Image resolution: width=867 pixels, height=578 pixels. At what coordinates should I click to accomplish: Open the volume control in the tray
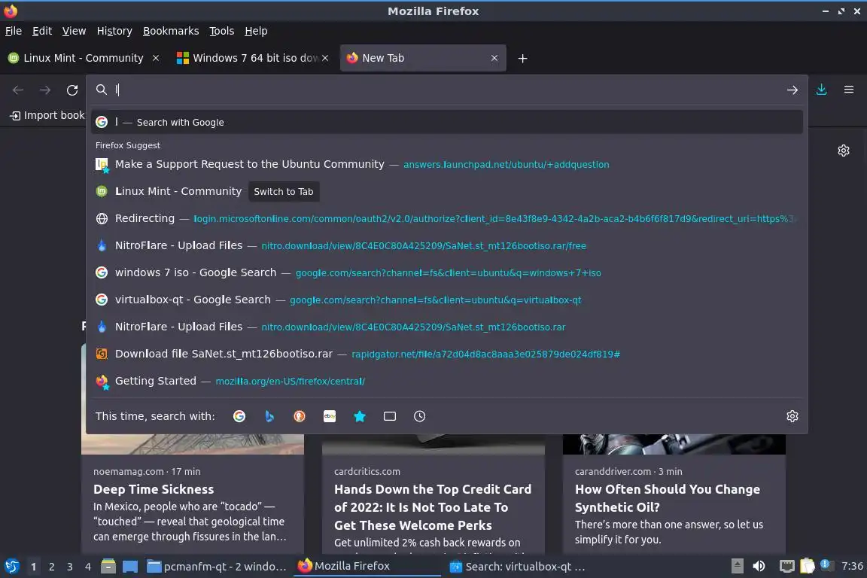(759, 566)
